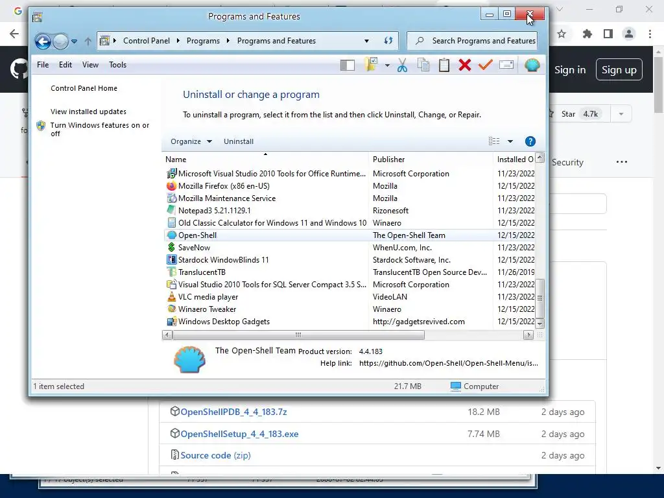Click the Cut scissors icon

coord(402,65)
